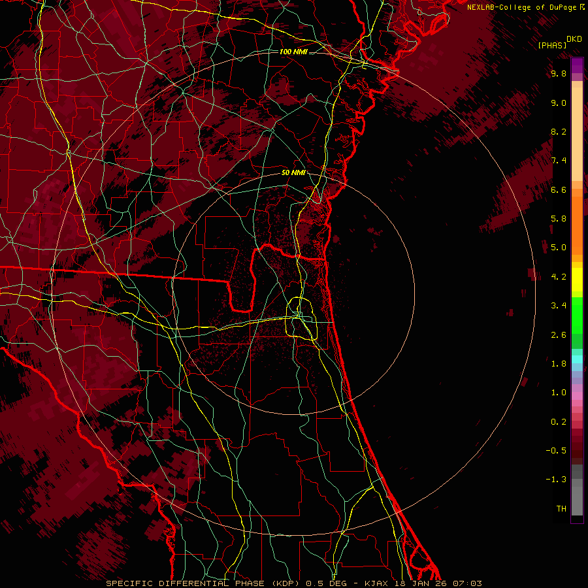Click the 1.8 scale label

pyautogui.click(x=559, y=364)
